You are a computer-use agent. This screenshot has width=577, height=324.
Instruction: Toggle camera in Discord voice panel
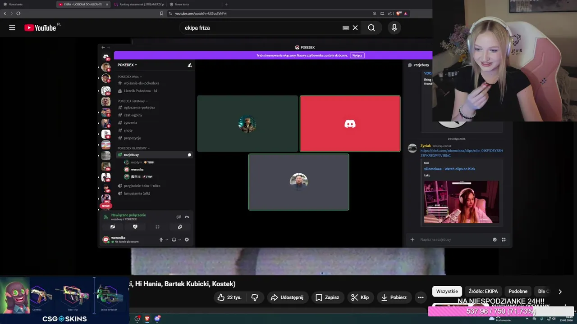113,227
